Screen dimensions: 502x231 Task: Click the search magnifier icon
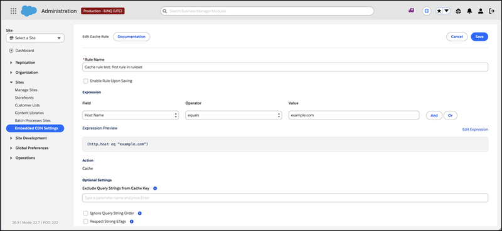[165, 11]
